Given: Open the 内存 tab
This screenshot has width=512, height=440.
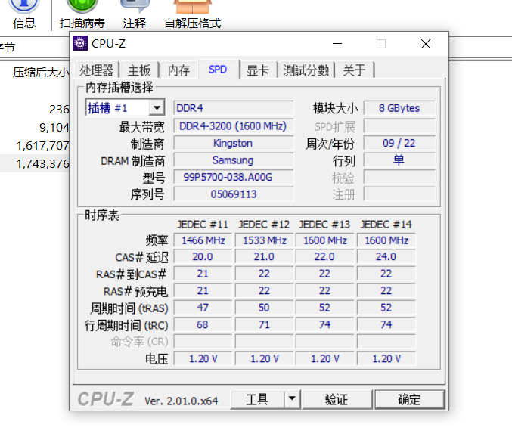Looking at the screenshot, I should [178, 70].
